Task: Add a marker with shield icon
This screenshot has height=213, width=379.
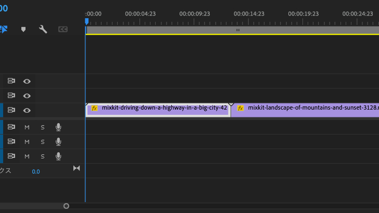Action: click(23, 30)
